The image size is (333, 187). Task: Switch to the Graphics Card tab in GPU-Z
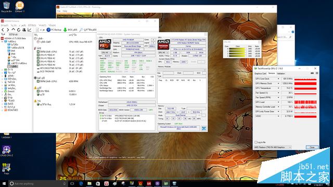(x=260, y=73)
